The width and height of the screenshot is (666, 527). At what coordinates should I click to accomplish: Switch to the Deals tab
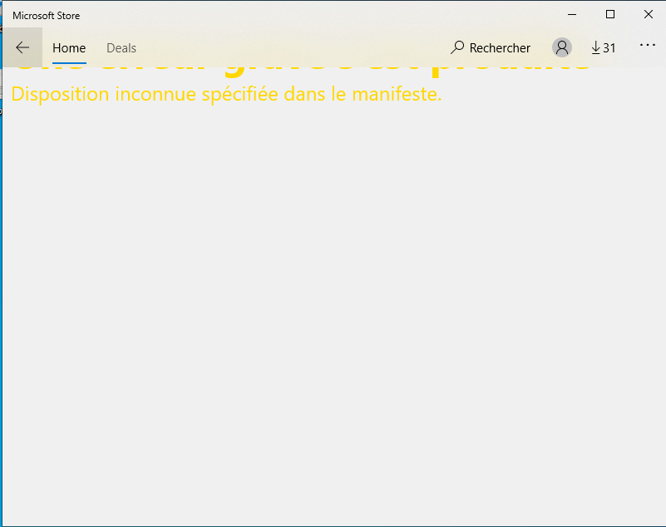[121, 48]
